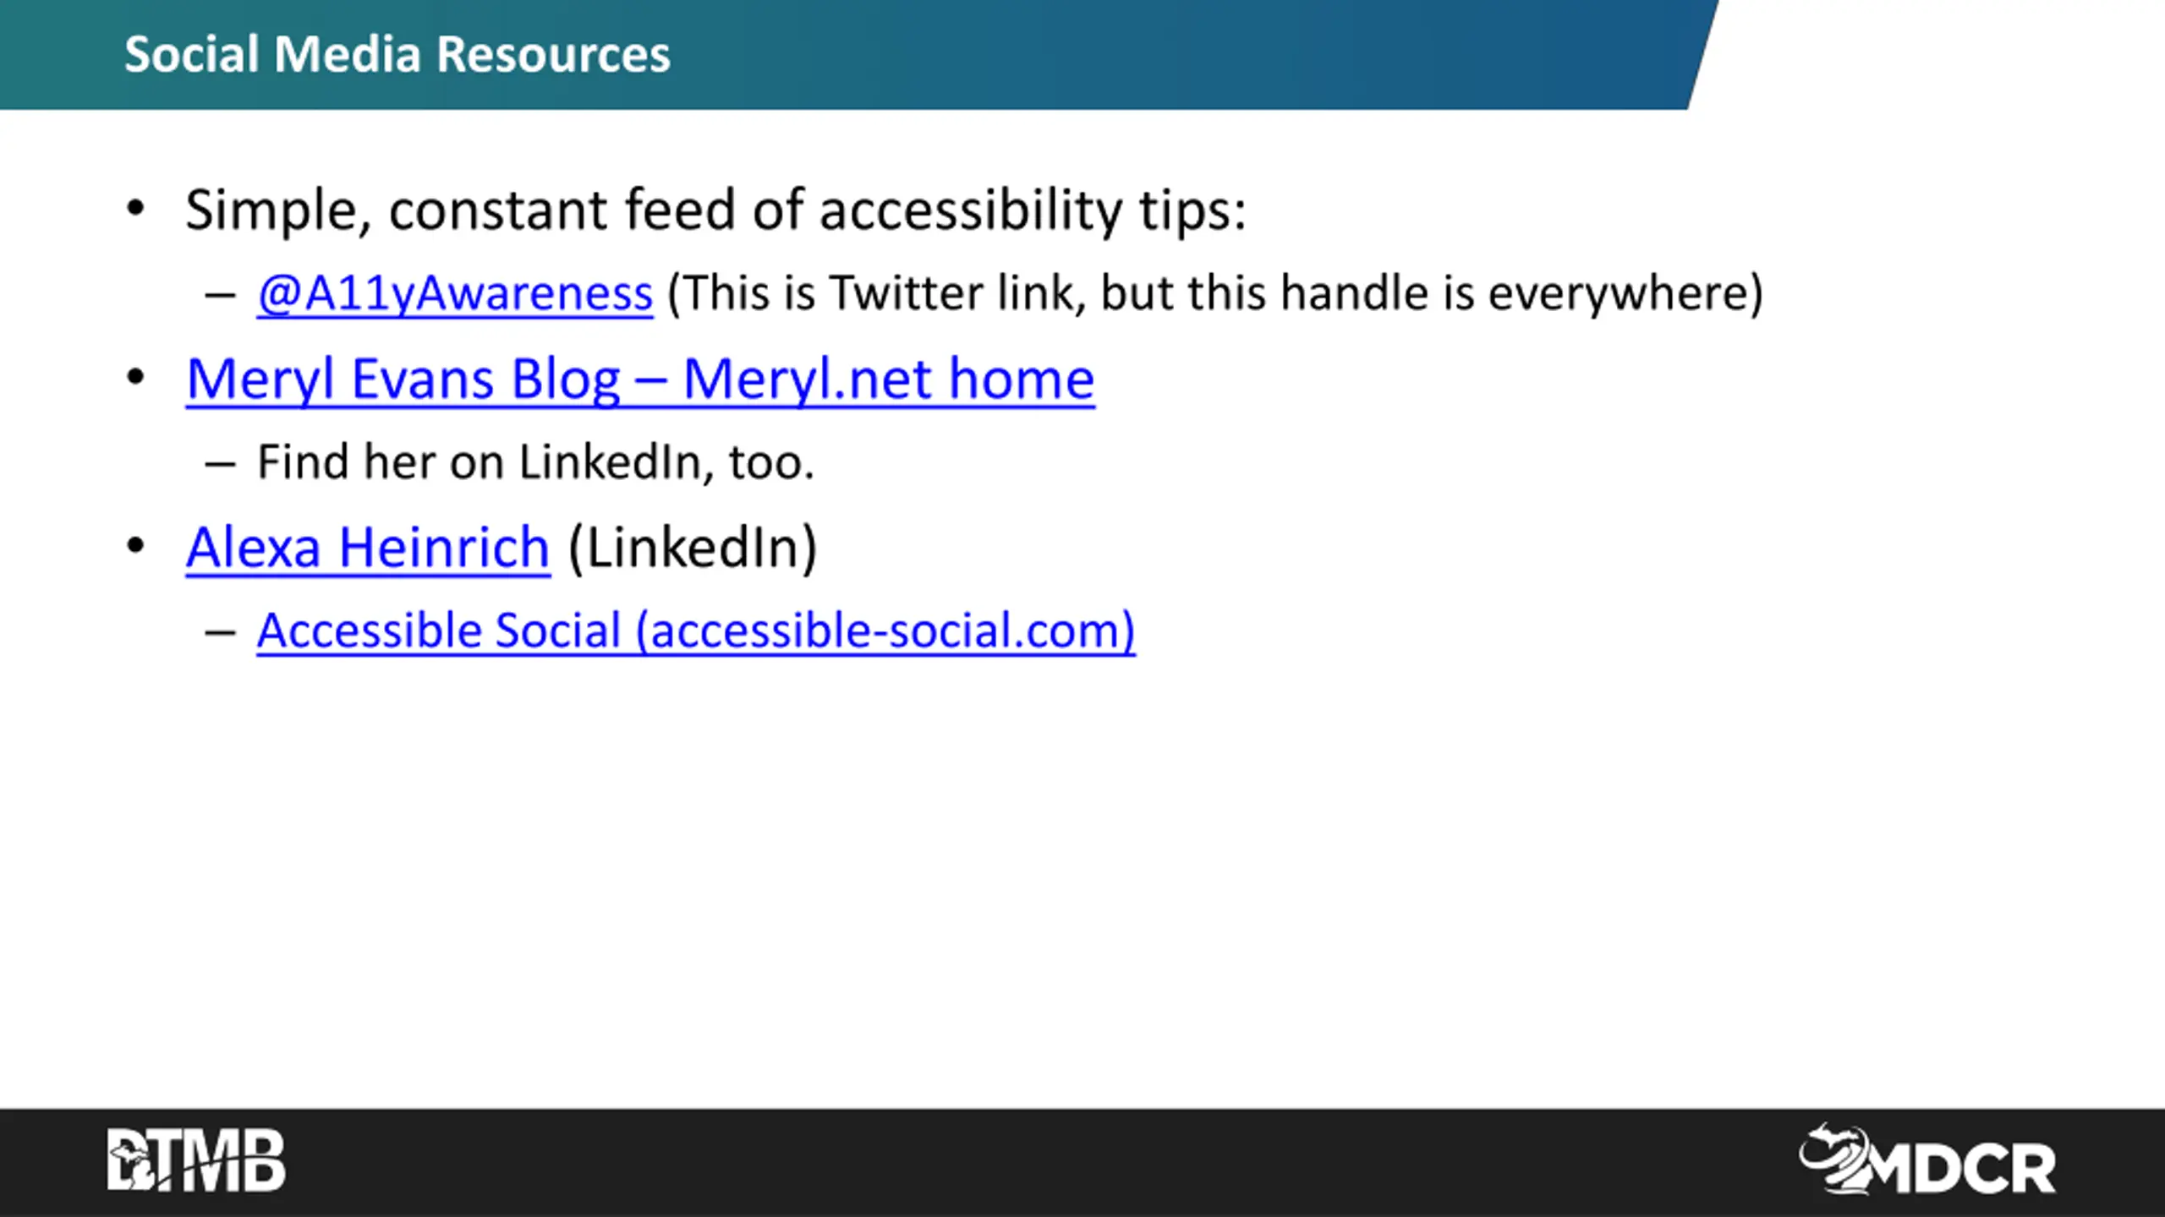The width and height of the screenshot is (2165, 1217).
Task: Click the Alexa Heinrich LinkedIn link
Action: [368, 548]
